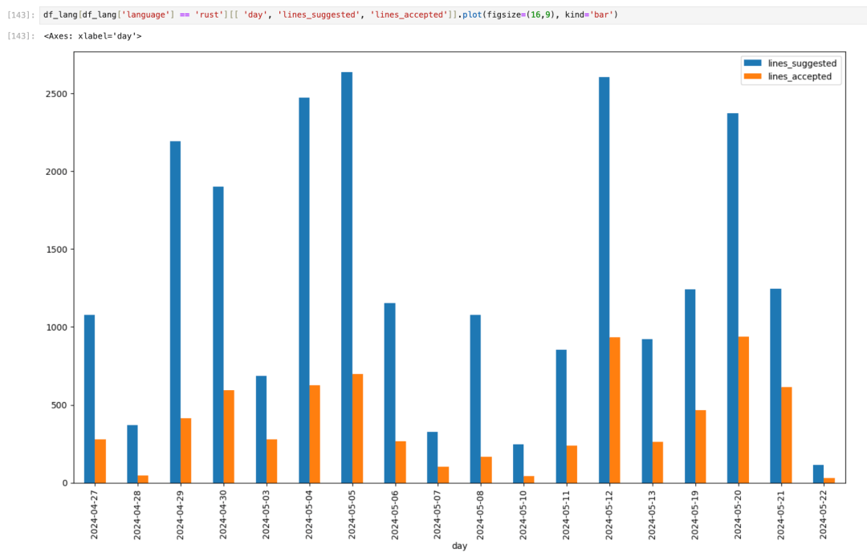Select the orange bar for 2024-04-30
Image resolution: width=867 pixels, height=557 pixels.
(x=229, y=436)
